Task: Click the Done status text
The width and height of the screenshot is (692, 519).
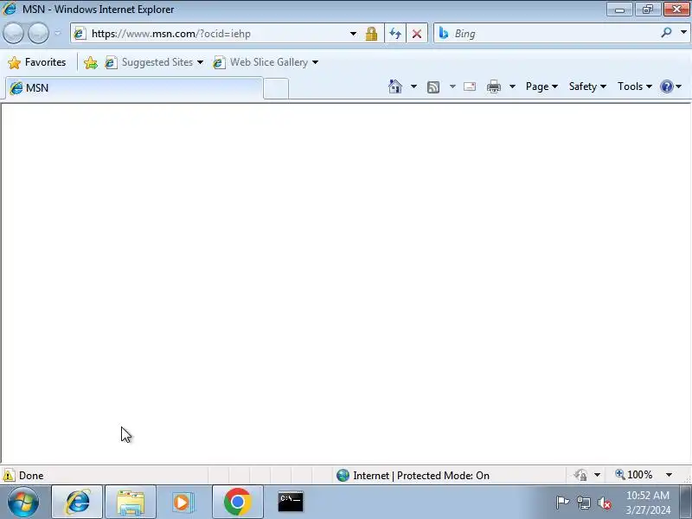Action: pyautogui.click(x=31, y=475)
